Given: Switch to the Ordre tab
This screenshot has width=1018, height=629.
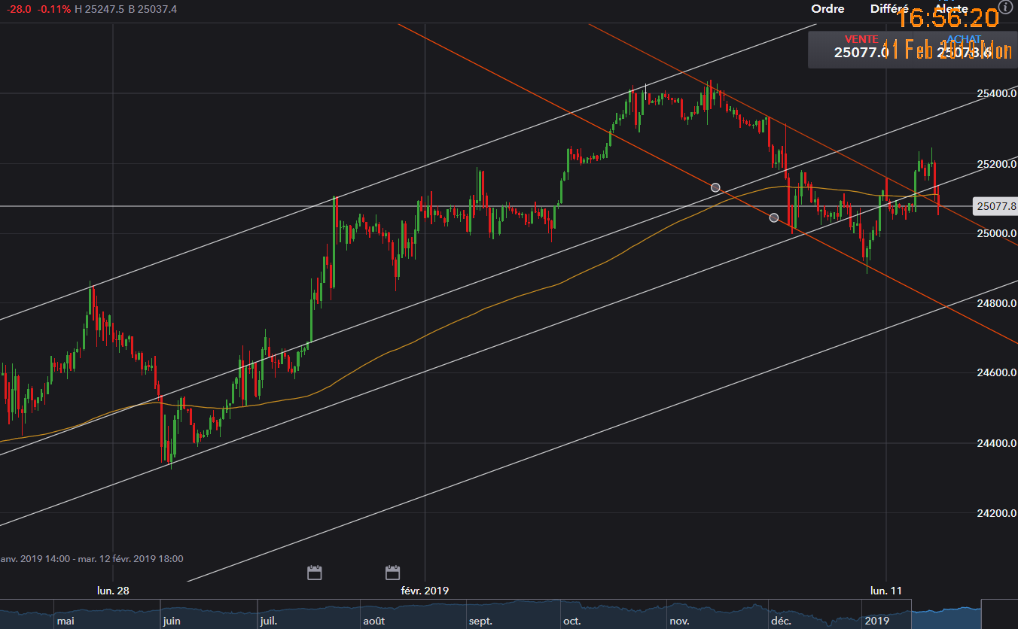Looking at the screenshot, I should (828, 9).
